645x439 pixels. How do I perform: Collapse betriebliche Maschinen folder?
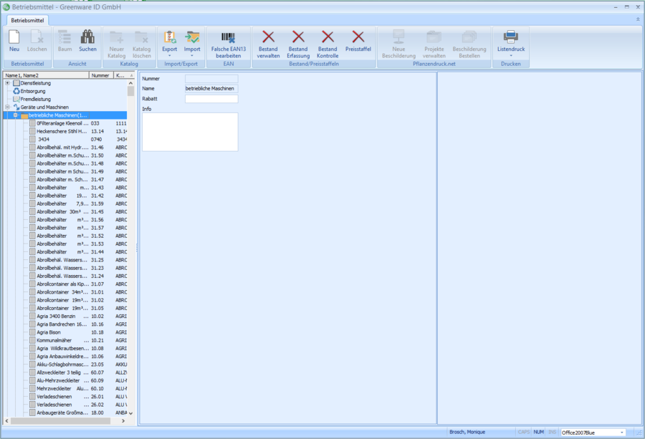tap(16, 115)
